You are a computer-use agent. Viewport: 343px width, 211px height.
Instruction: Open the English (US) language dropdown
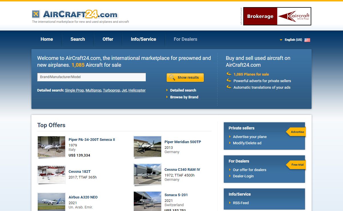click(x=293, y=40)
